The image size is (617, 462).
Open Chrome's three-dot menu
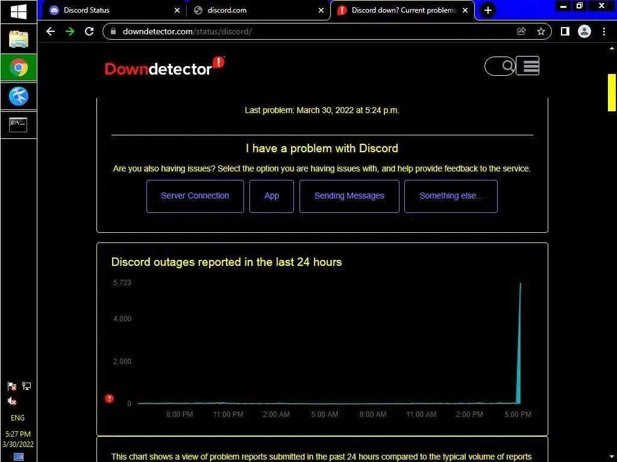coord(604,31)
